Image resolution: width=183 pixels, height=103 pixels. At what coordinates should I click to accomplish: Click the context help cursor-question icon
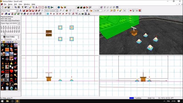pyautogui.click(x=26, y=7)
